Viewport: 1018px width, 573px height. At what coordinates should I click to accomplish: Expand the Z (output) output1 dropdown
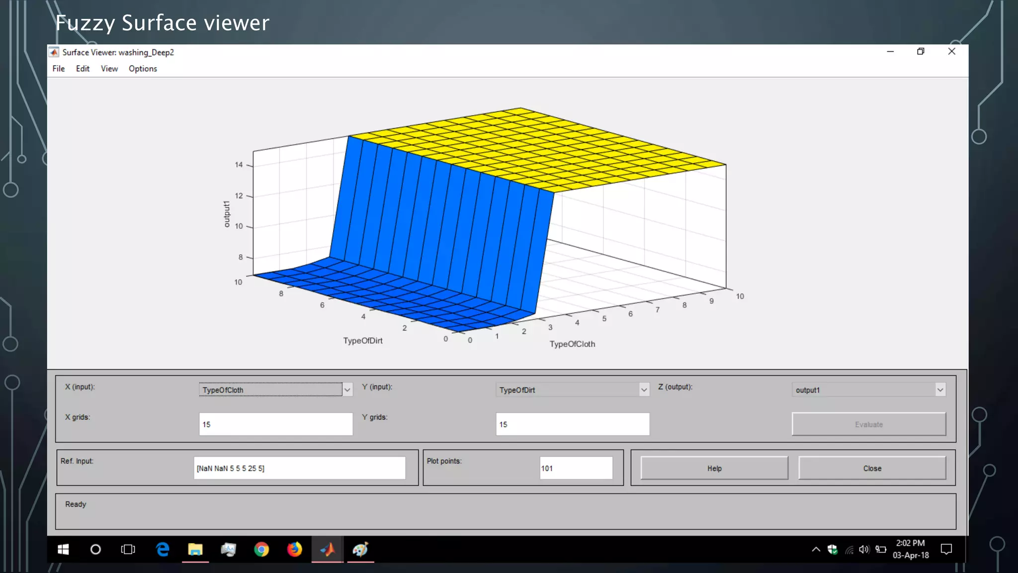click(x=940, y=390)
